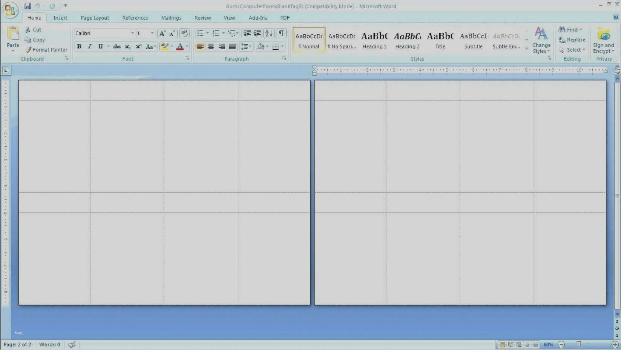The width and height of the screenshot is (621, 350).
Task: Open the Page Layout tab
Action: coord(95,18)
